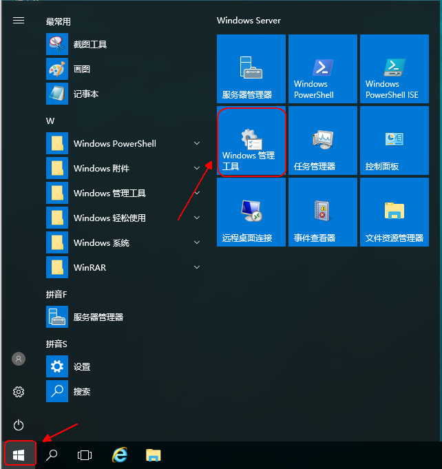Image resolution: width=442 pixels, height=469 pixels.
Task: Click the Windows Start button
Action: tap(19, 455)
